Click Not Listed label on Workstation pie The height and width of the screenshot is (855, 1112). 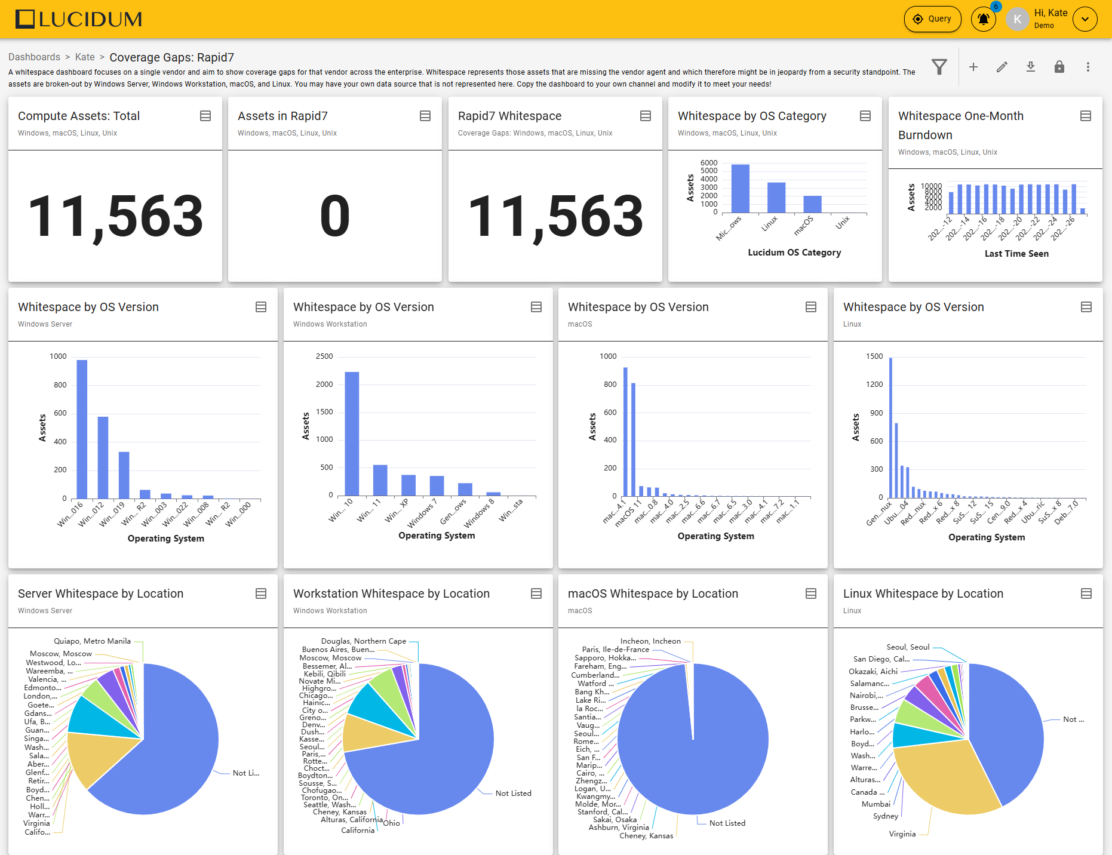point(514,793)
